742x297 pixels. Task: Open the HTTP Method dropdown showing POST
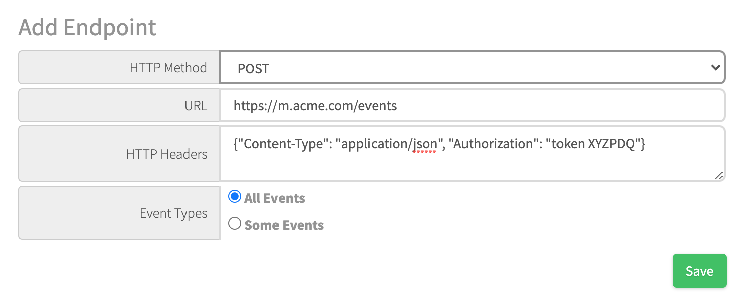[473, 67]
